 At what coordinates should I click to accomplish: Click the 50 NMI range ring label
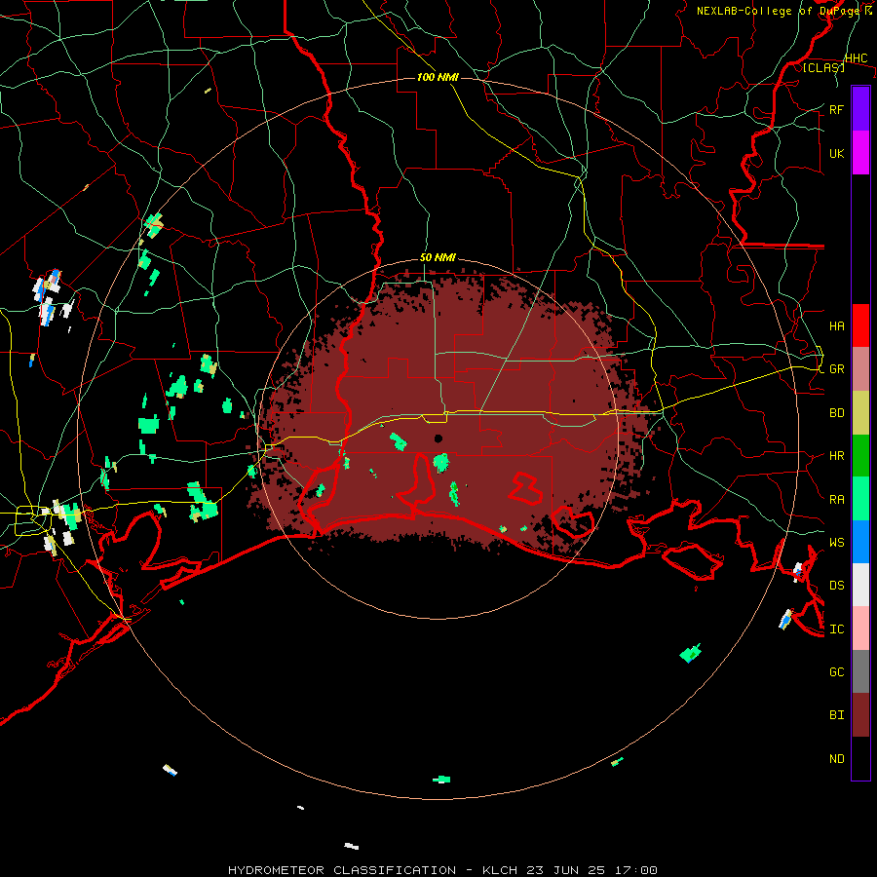click(x=438, y=258)
